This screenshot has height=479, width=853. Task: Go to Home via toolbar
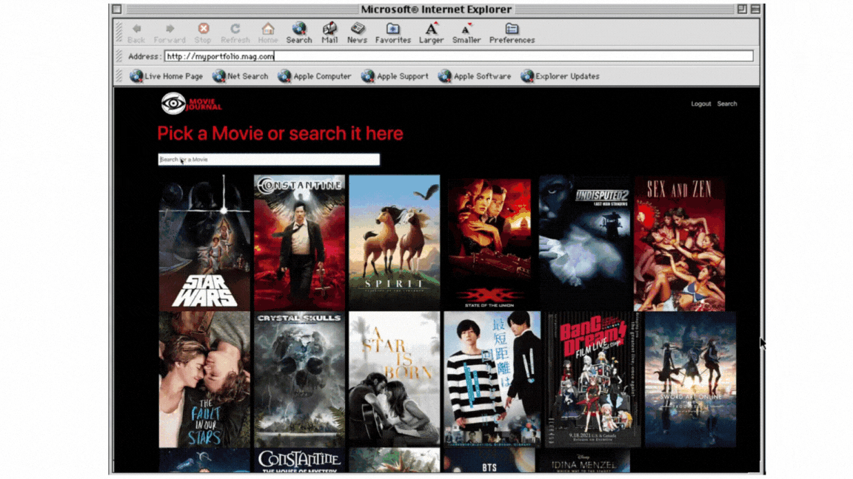point(267,33)
